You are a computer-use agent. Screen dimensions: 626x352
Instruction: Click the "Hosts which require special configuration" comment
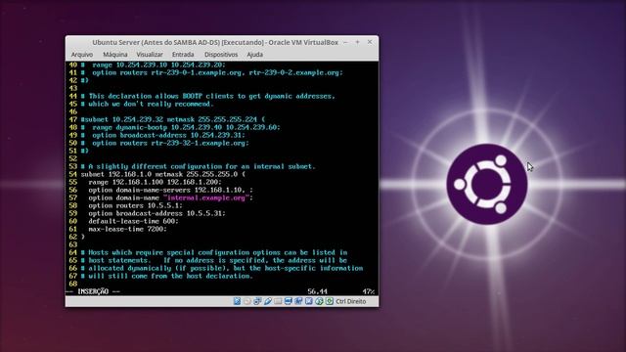click(214, 252)
